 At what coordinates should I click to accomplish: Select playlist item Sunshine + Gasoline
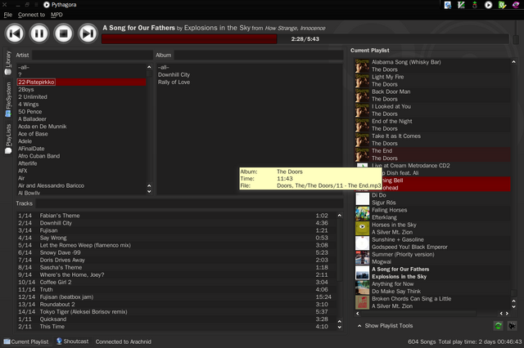pyautogui.click(x=432, y=243)
